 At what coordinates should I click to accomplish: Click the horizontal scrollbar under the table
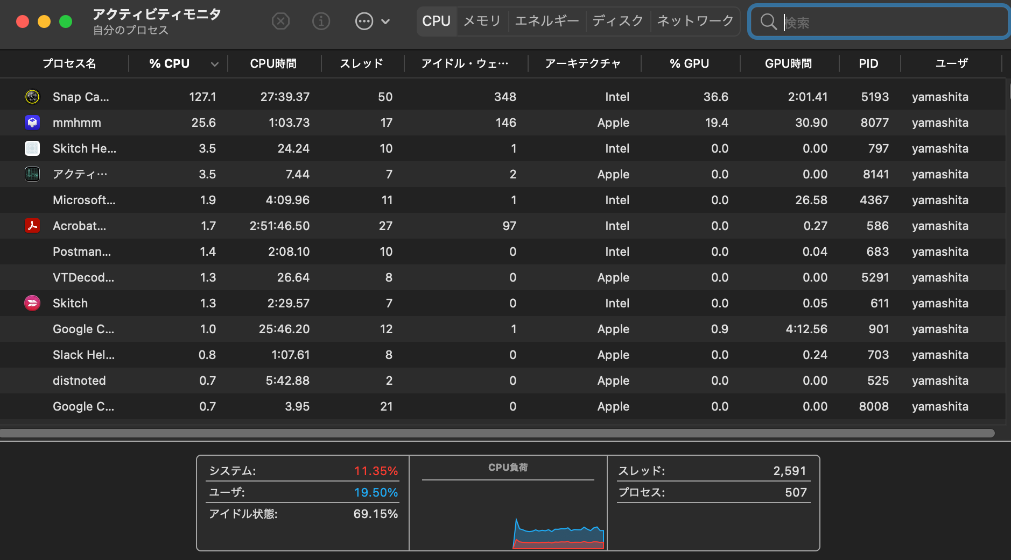[x=497, y=433]
